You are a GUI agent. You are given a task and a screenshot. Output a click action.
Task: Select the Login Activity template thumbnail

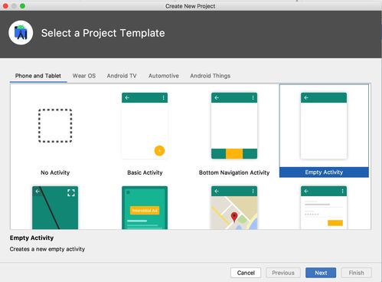[324, 208]
